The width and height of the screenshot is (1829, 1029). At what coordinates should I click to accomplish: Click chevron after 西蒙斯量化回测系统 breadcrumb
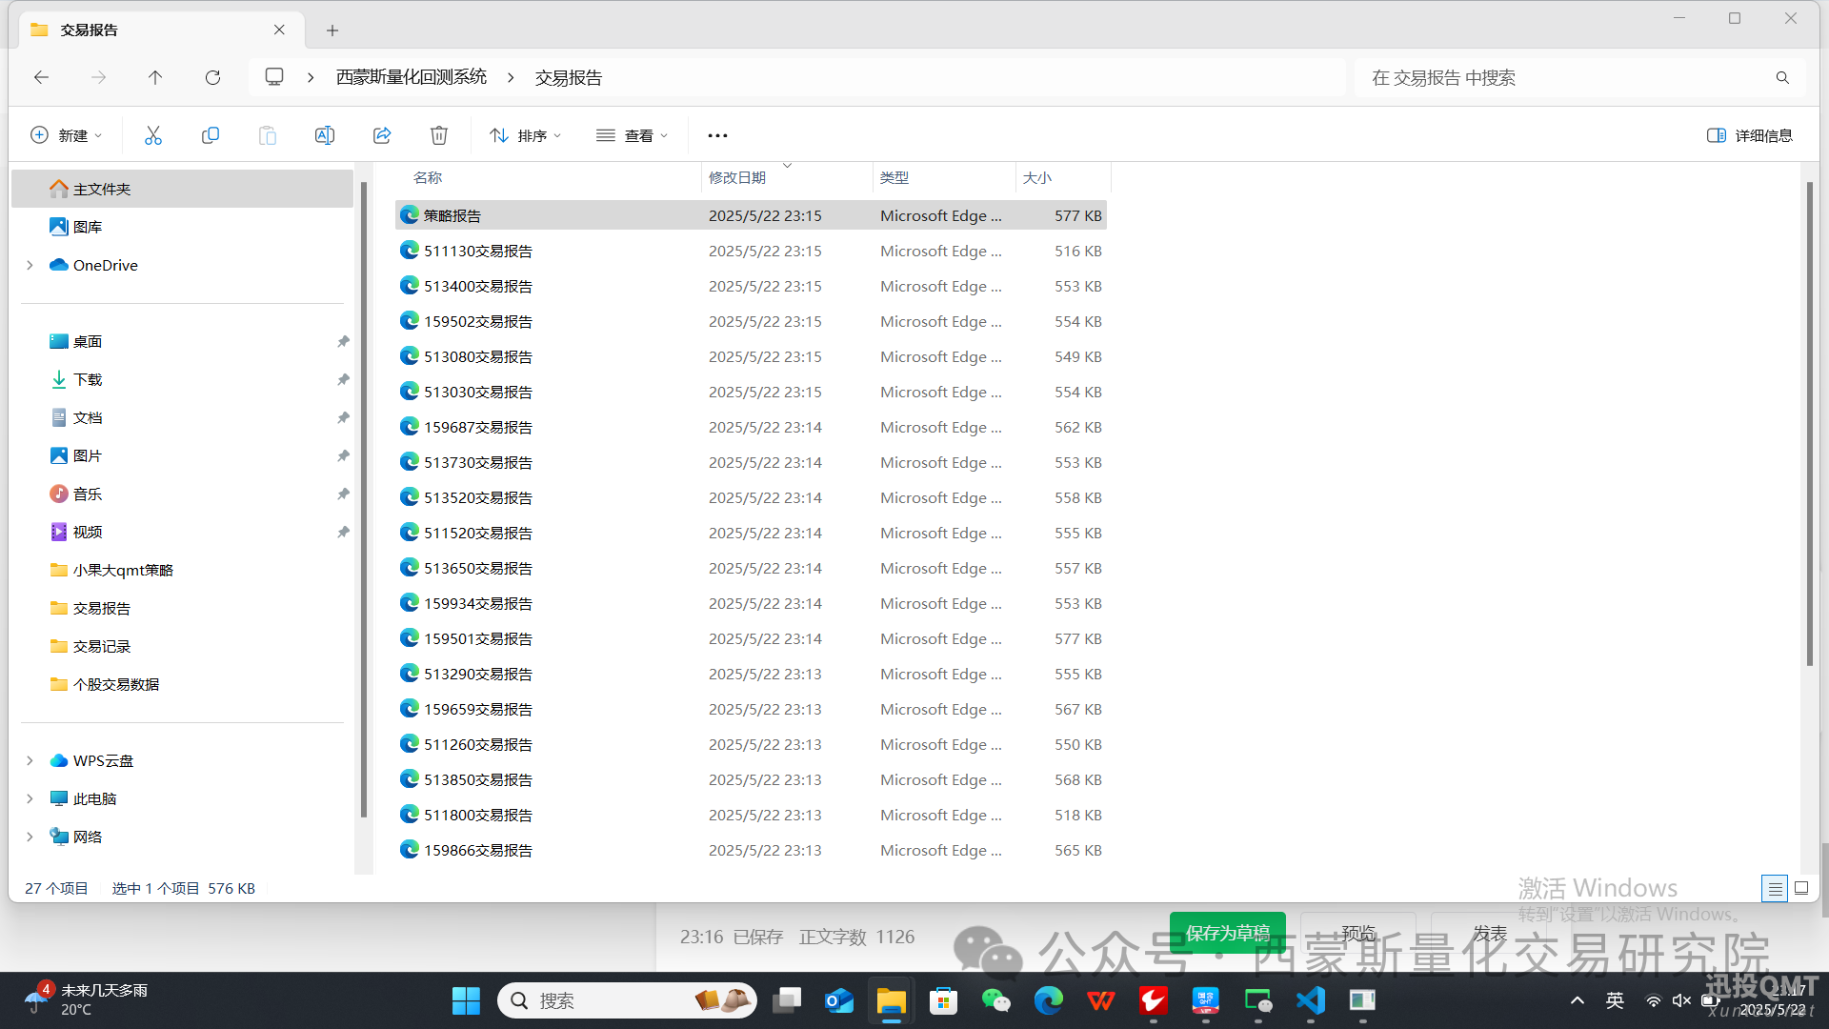point(511,77)
